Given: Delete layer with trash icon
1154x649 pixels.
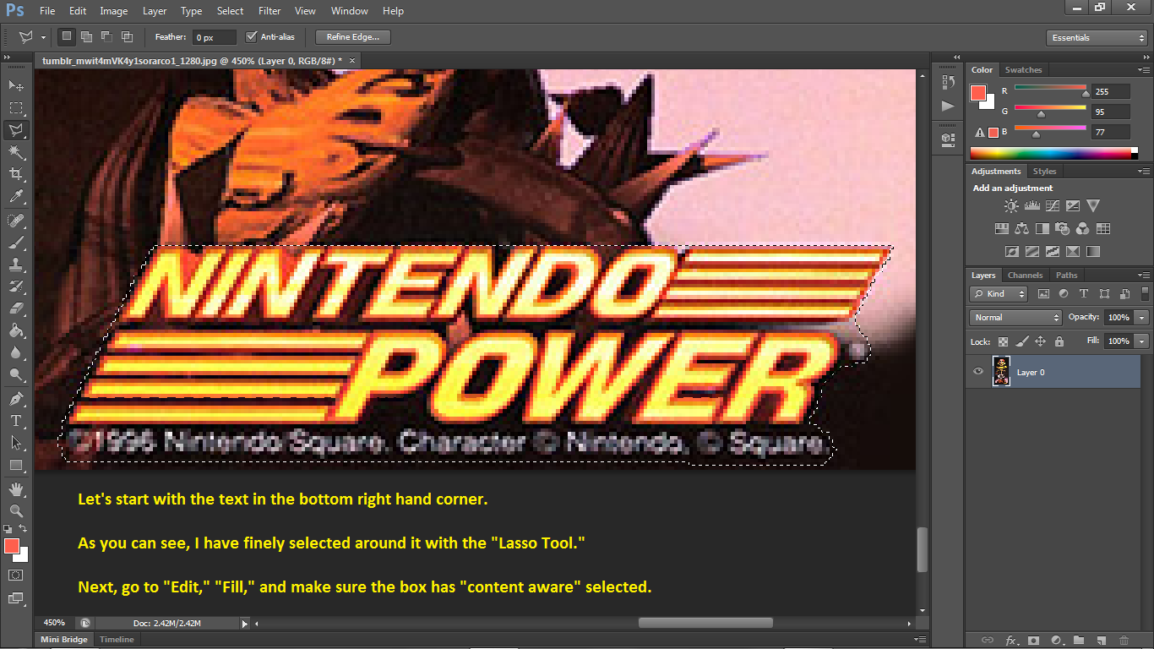Looking at the screenshot, I should click(x=1124, y=641).
